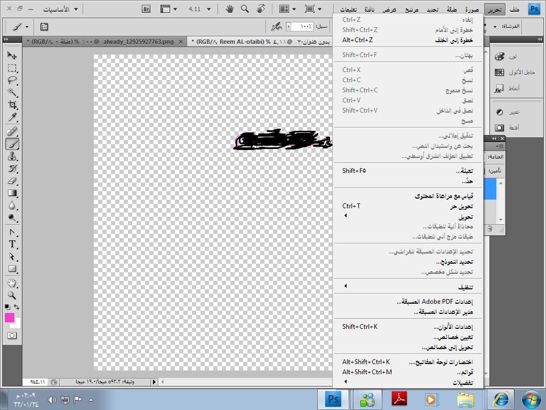
Task: Open the Swatches panel icon
Action: 500,72
